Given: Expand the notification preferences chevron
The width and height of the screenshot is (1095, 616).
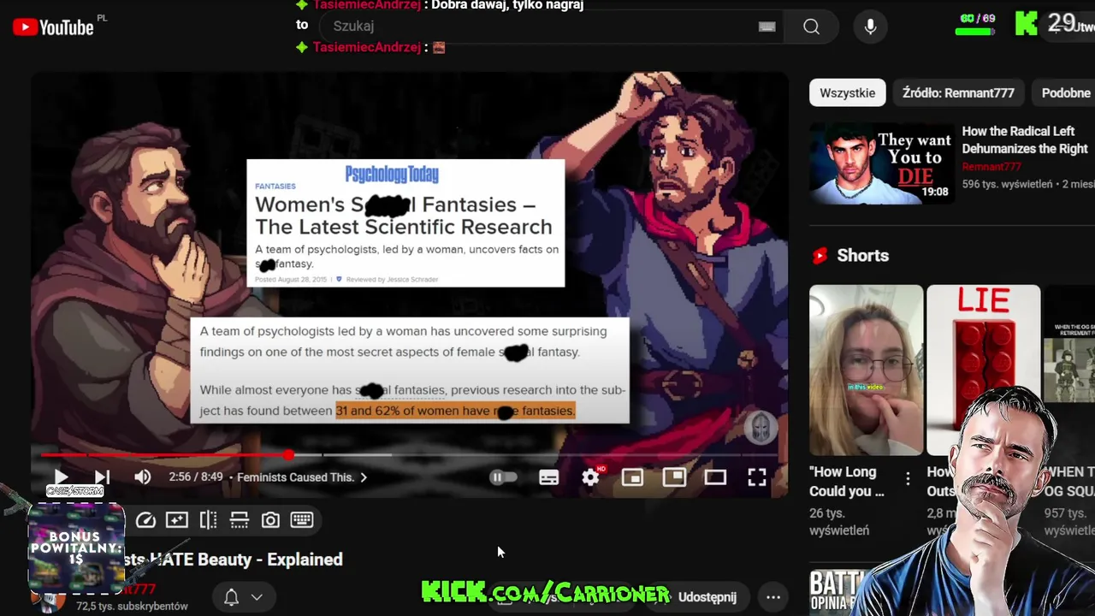Looking at the screenshot, I should 257,597.
